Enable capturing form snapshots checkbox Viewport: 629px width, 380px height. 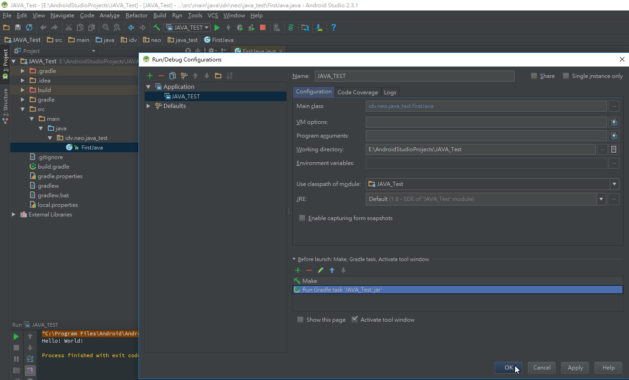[x=302, y=218]
